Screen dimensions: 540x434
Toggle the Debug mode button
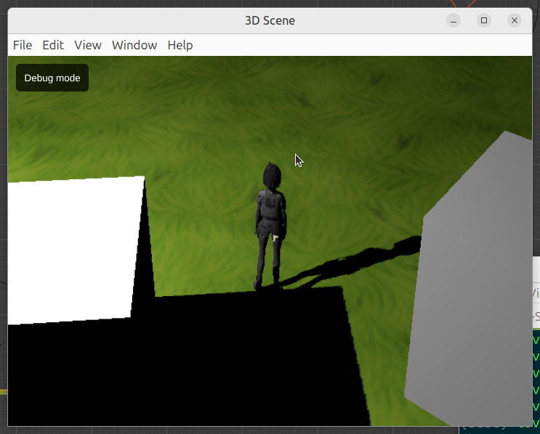(52, 78)
